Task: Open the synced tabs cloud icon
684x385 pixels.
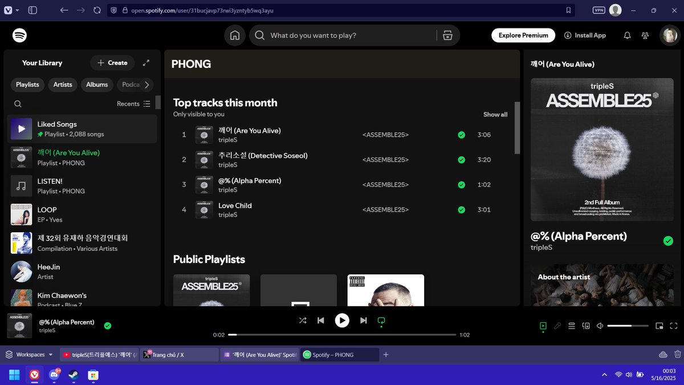Action: point(663,355)
